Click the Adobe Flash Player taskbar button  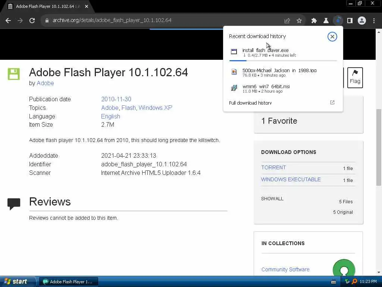(69, 282)
